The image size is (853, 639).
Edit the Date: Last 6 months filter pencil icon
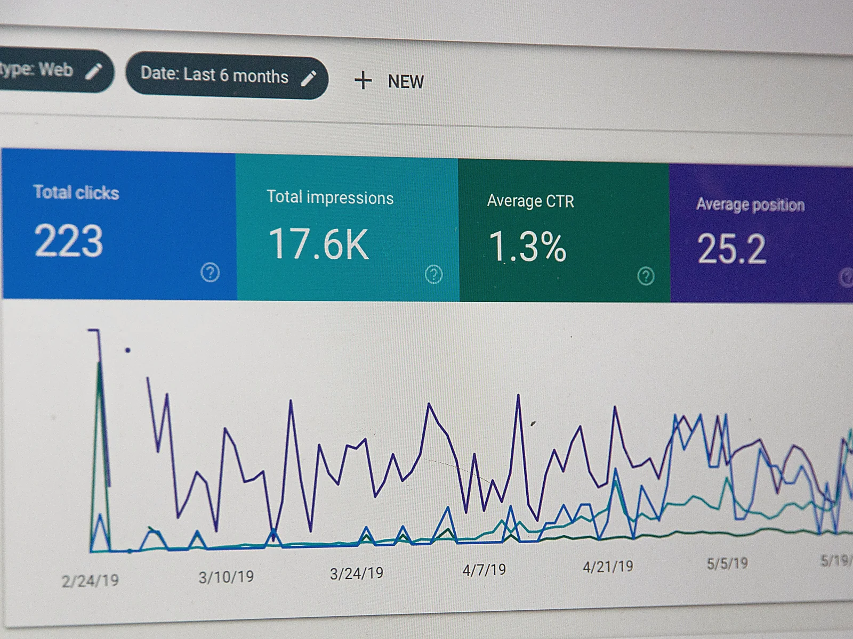[309, 78]
